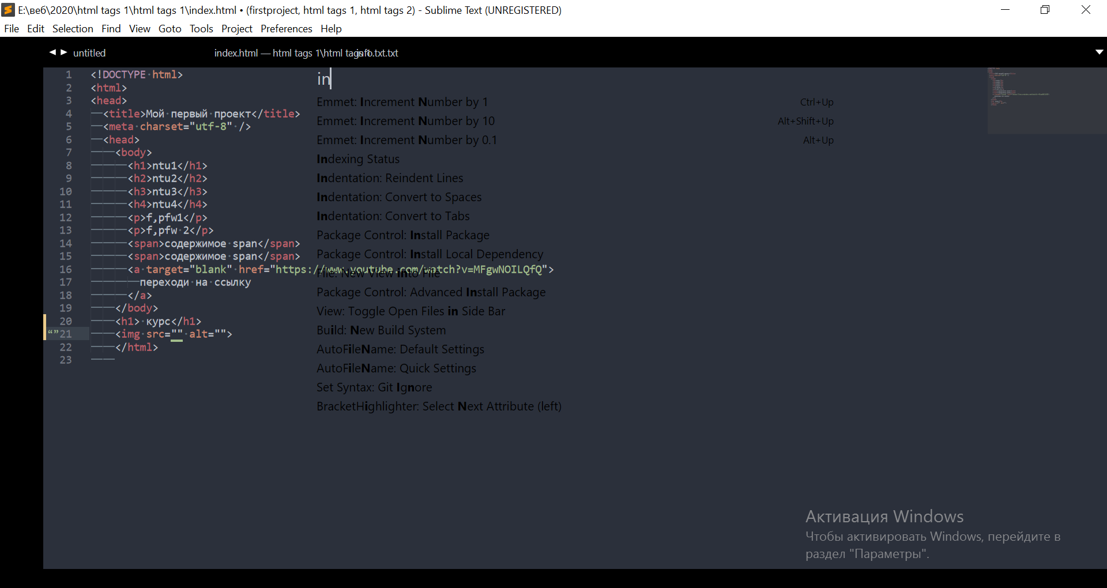The height and width of the screenshot is (588, 1107).
Task: Select AutoFileName: Default Settings
Action: [575, 349]
